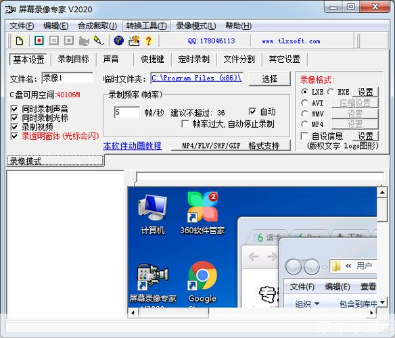Image resolution: width=395 pixels, height=338 pixels.
Task: Toggle 同时录制光标 checkbox
Action: click(x=14, y=118)
